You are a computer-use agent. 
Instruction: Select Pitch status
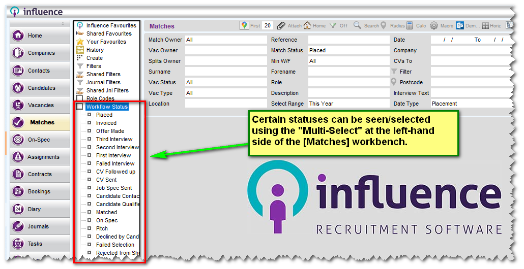(x=102, y=228)
